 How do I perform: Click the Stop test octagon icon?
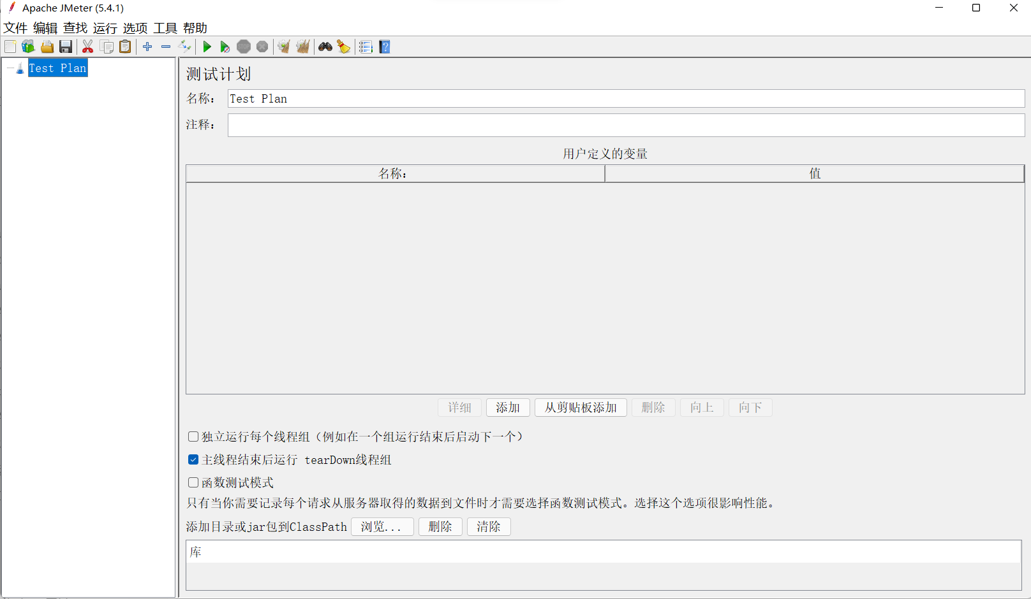coord(244,47)
